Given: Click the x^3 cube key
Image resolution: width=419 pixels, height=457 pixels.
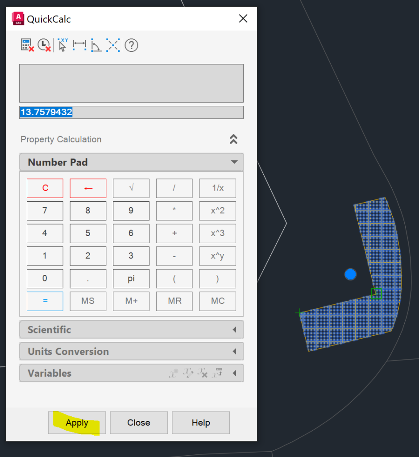Looking at the screenshot, I should pos(218,233).
